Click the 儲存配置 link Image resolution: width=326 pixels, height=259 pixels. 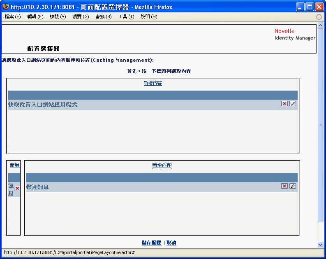point(151,243)
